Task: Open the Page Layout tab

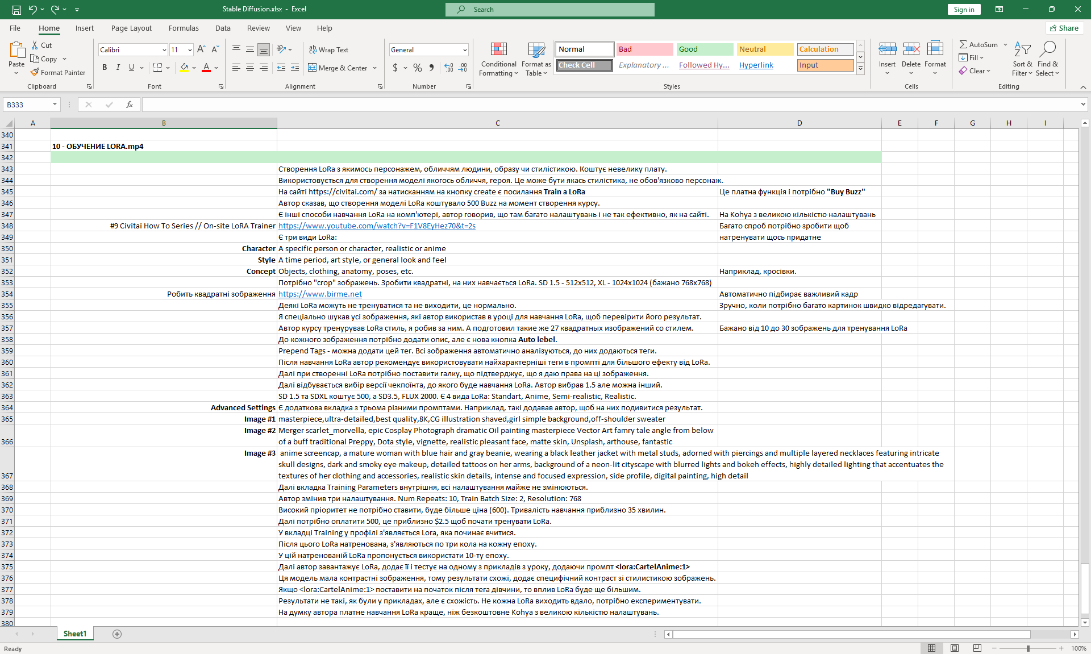Action: tap(131, 28)
